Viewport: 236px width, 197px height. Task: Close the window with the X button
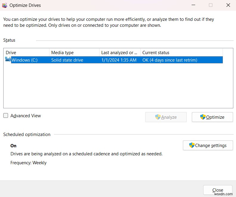pyautogui.click(x=228, y=5)
